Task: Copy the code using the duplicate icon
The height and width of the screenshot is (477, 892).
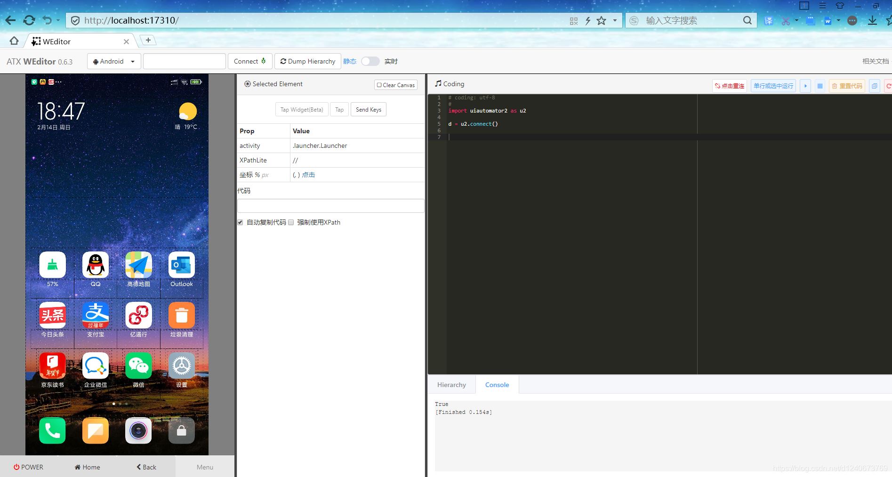Action: [874, 86]
